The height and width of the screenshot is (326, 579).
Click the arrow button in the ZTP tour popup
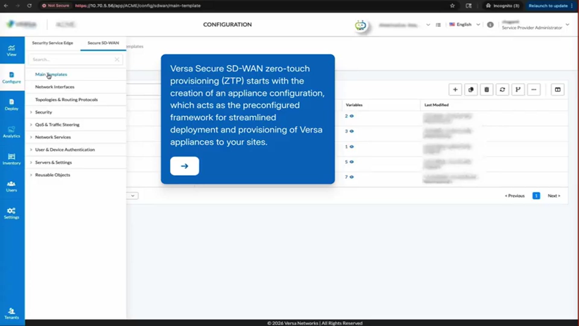184,166
